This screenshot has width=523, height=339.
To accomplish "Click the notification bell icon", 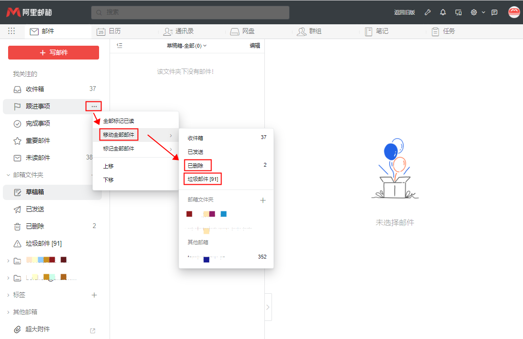I will 443,12.
